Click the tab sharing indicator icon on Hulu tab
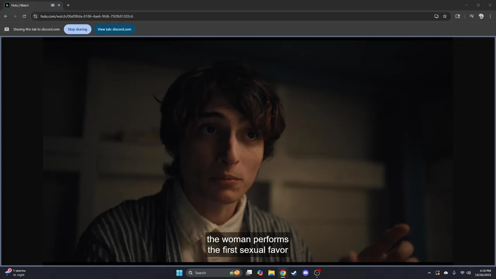 (53, 5)
